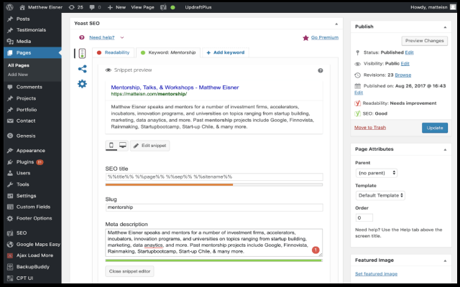This screenshot has height=287, width=460.
Task: Open the Template dropdown
Action: click(380, 195)
